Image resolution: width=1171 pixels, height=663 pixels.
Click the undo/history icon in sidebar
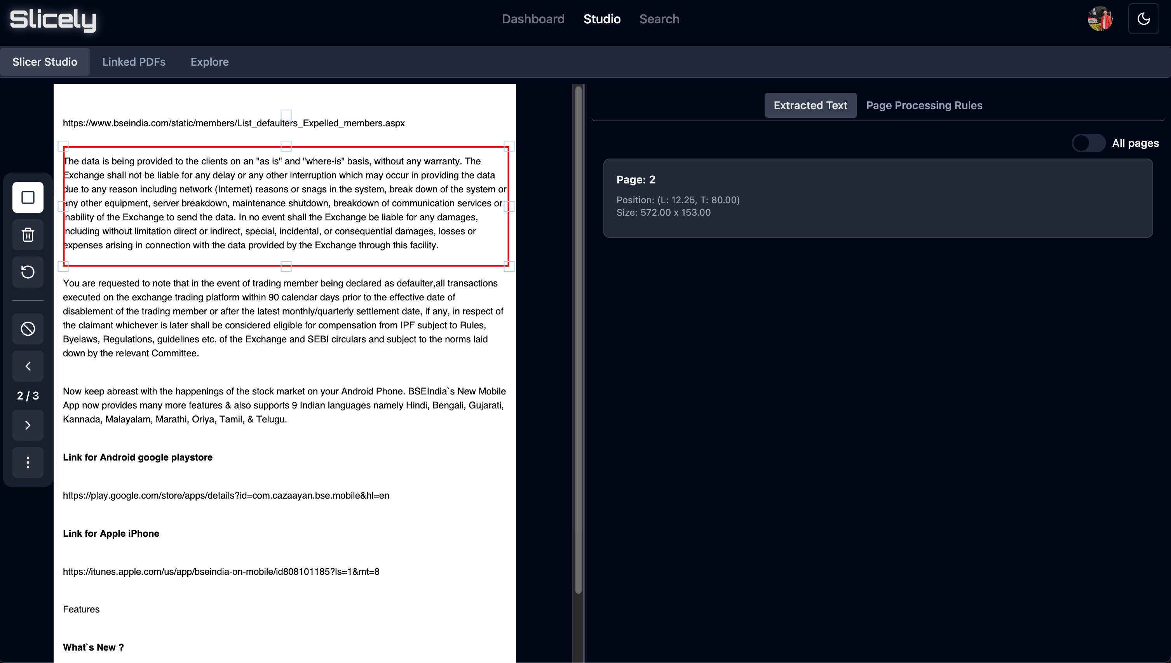click(x=28, y=272)
